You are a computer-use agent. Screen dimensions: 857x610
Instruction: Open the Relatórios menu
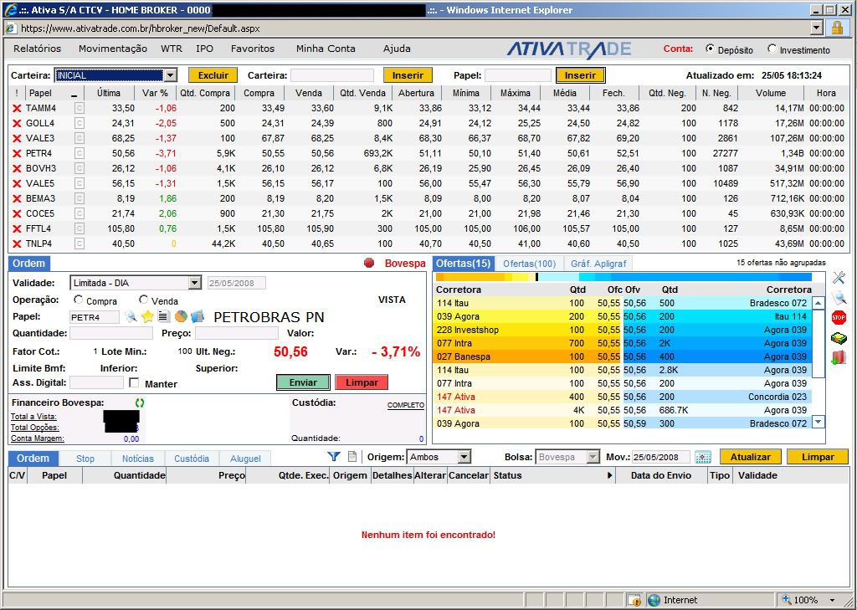(38, 49)
